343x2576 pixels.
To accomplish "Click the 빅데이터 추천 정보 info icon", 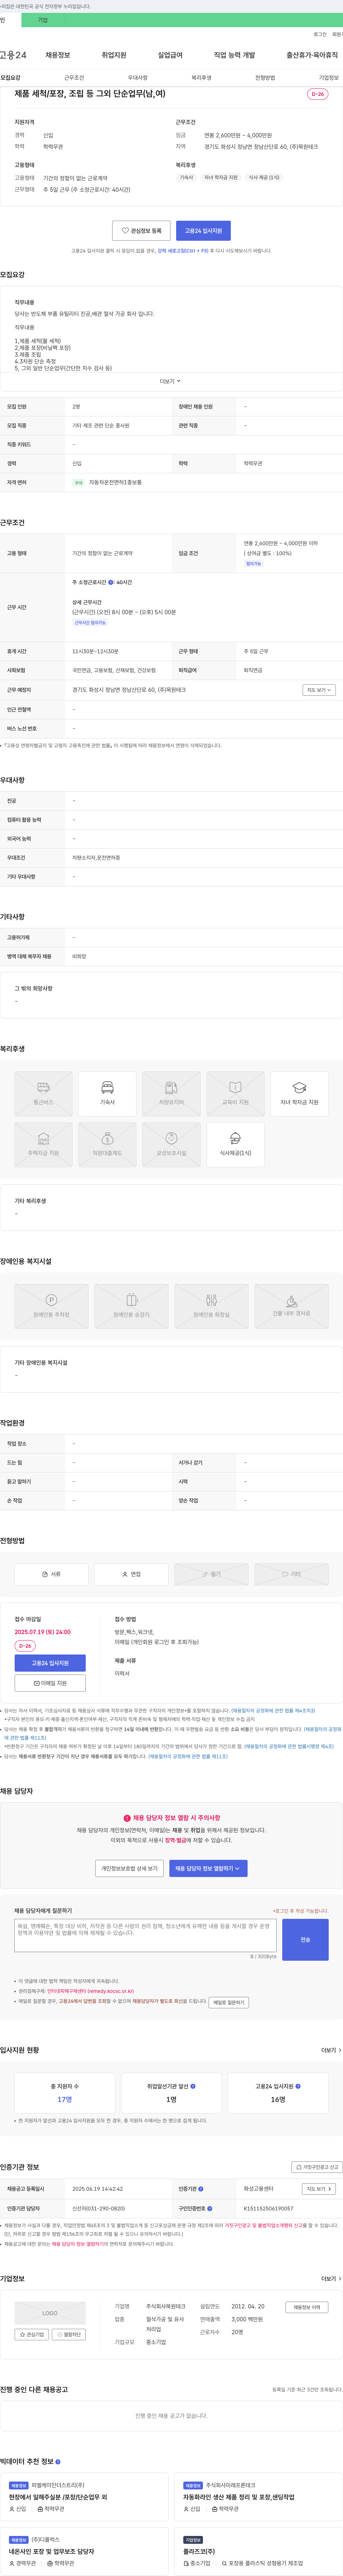I will coord(58,2461).
